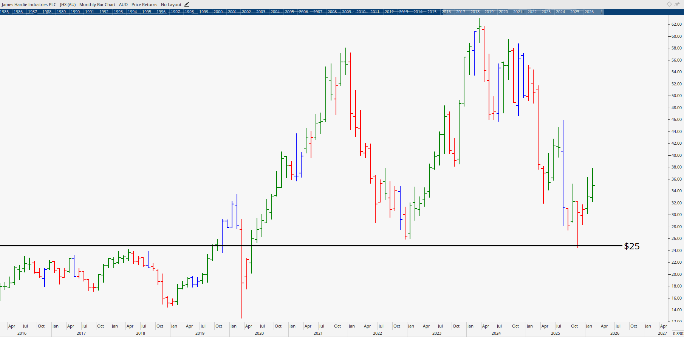Click the 50.00 price on the axis
Image resolution: width=684 pixels, height=337 pixels.
[x=676, y=96]
